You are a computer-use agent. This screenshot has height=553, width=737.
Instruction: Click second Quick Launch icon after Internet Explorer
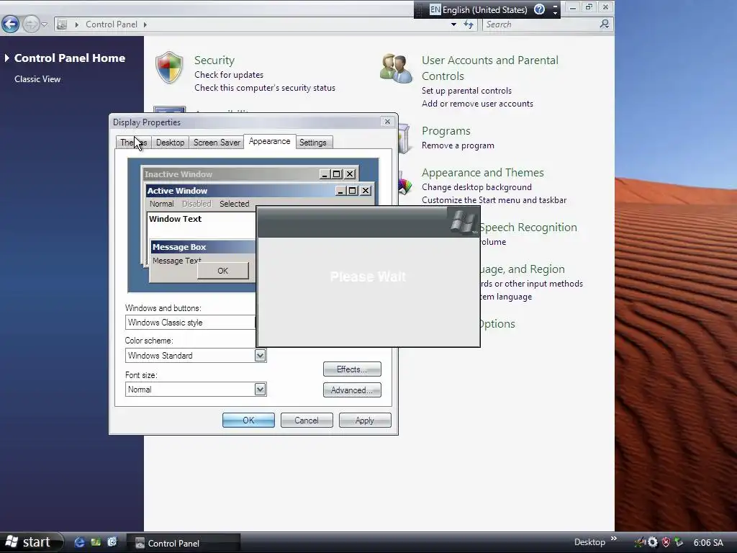tap(96, 542)
